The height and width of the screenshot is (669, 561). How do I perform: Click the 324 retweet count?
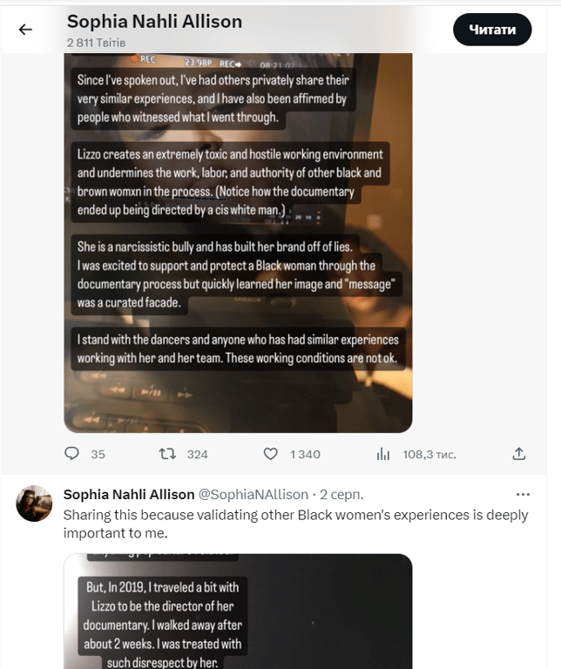coord(198,454)
